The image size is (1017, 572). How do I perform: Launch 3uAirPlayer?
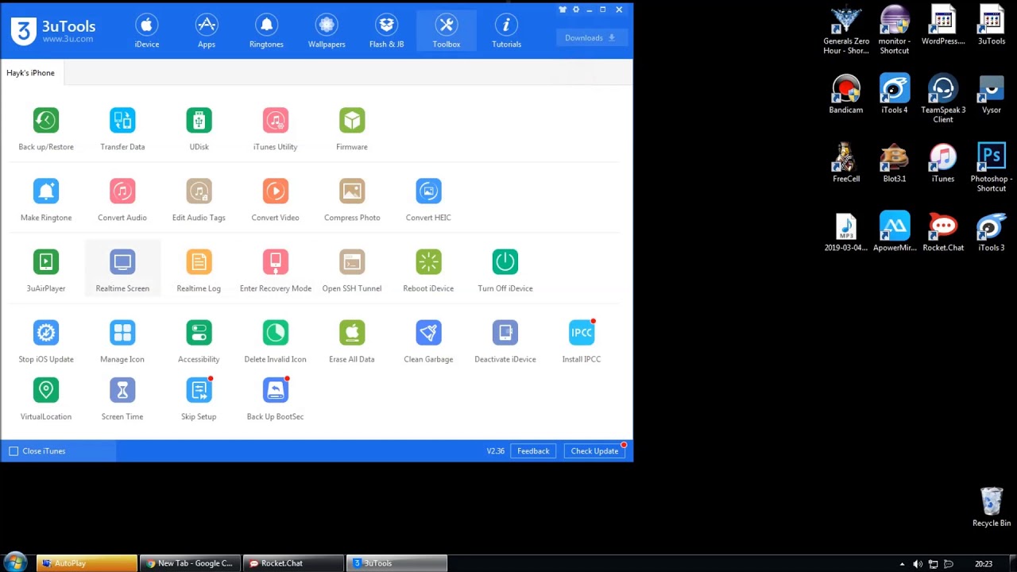pyautogui.click(x=45, y=271)
